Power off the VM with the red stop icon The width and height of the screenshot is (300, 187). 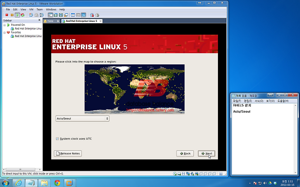pos(7,15)
